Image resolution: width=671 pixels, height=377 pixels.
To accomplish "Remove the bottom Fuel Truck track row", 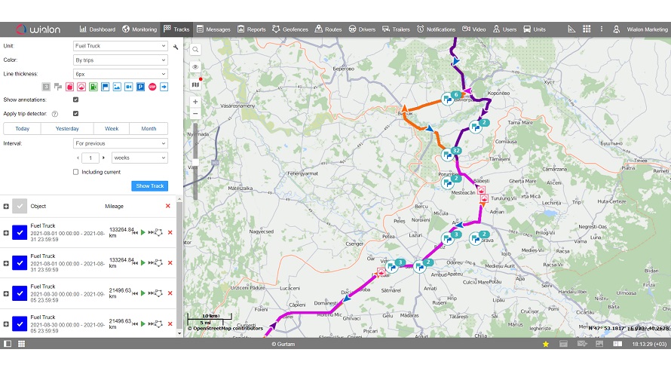I will coord(170,324).
